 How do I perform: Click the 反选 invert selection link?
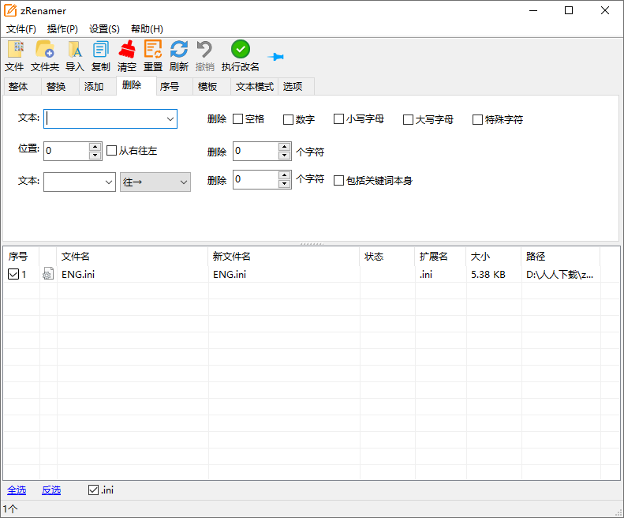pos(51,490)
